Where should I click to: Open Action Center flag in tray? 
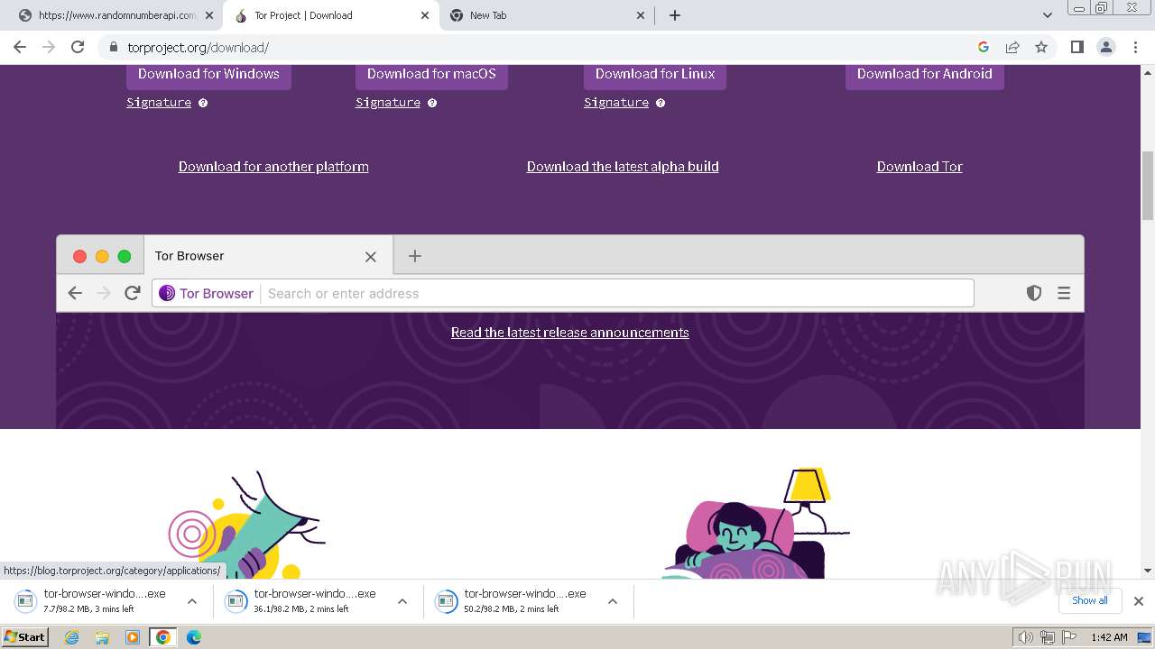[1069, 637]
